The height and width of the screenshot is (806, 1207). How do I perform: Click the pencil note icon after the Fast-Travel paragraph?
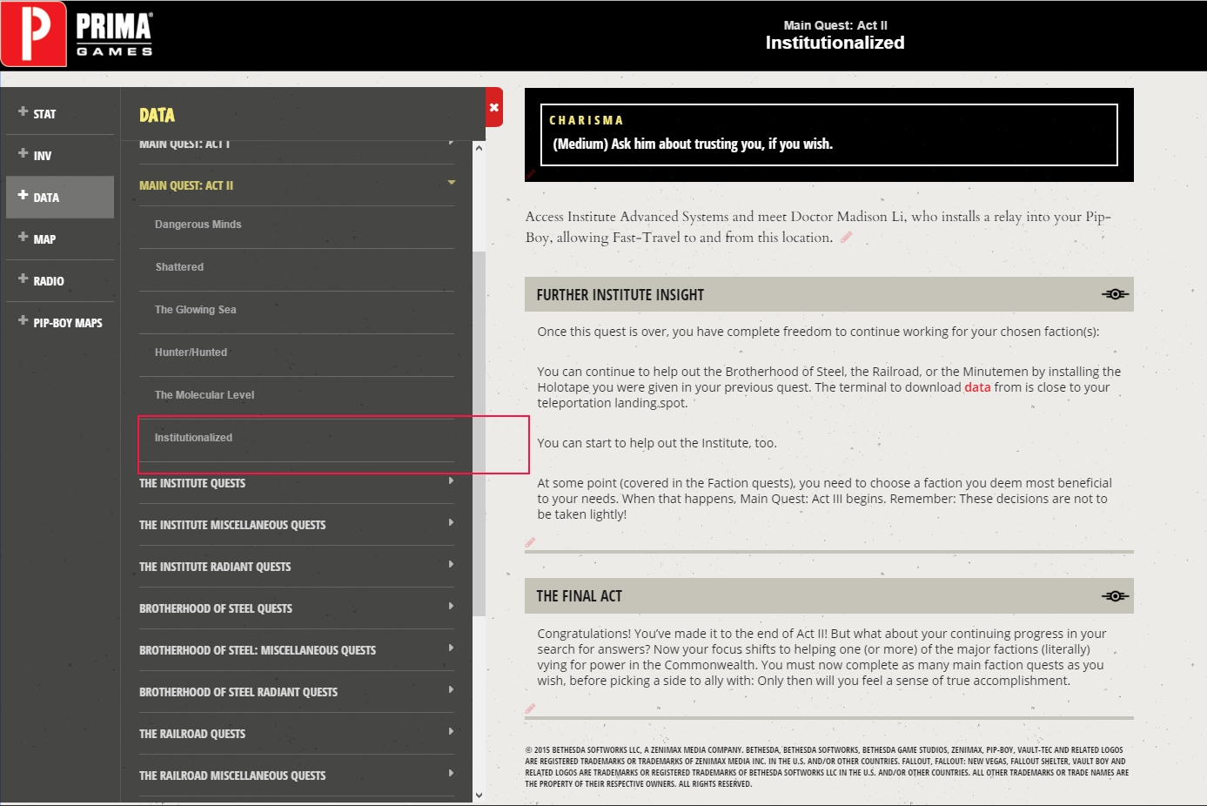[846, 237]
